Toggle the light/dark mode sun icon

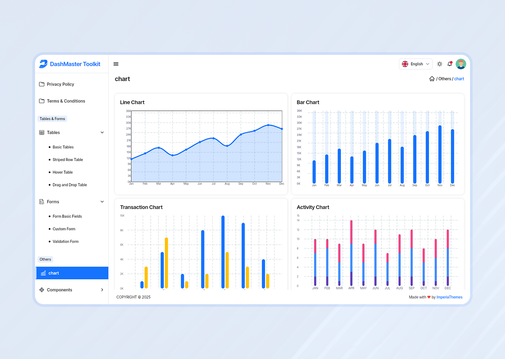click(439, 63)
